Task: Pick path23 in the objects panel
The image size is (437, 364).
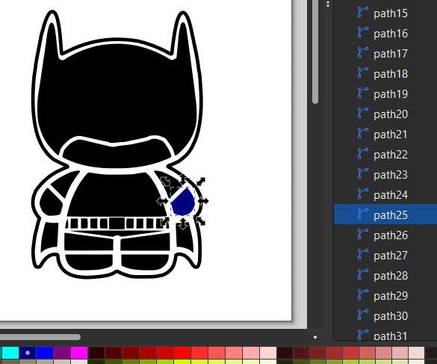Action: 385,175
